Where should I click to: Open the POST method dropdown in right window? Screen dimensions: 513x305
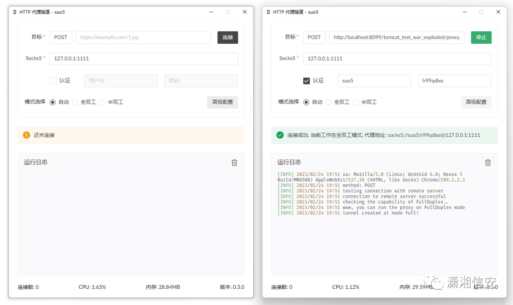314,38
